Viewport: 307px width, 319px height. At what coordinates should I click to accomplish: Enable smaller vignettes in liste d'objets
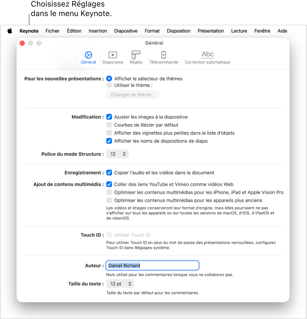(109, 133)
